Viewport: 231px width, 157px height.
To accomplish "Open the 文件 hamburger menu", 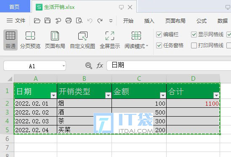I will pos(16,21).
